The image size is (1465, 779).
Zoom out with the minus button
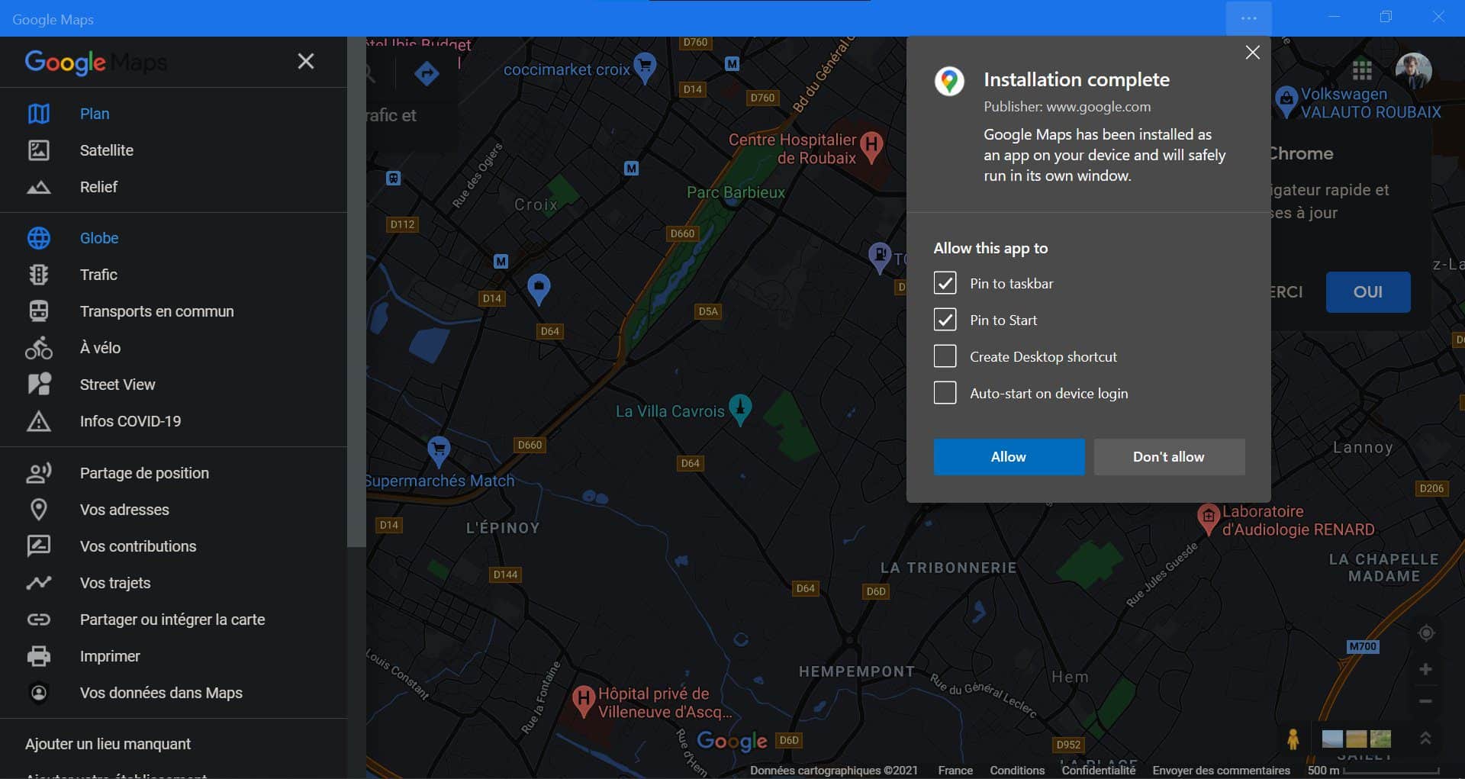tap(1425, 701)
